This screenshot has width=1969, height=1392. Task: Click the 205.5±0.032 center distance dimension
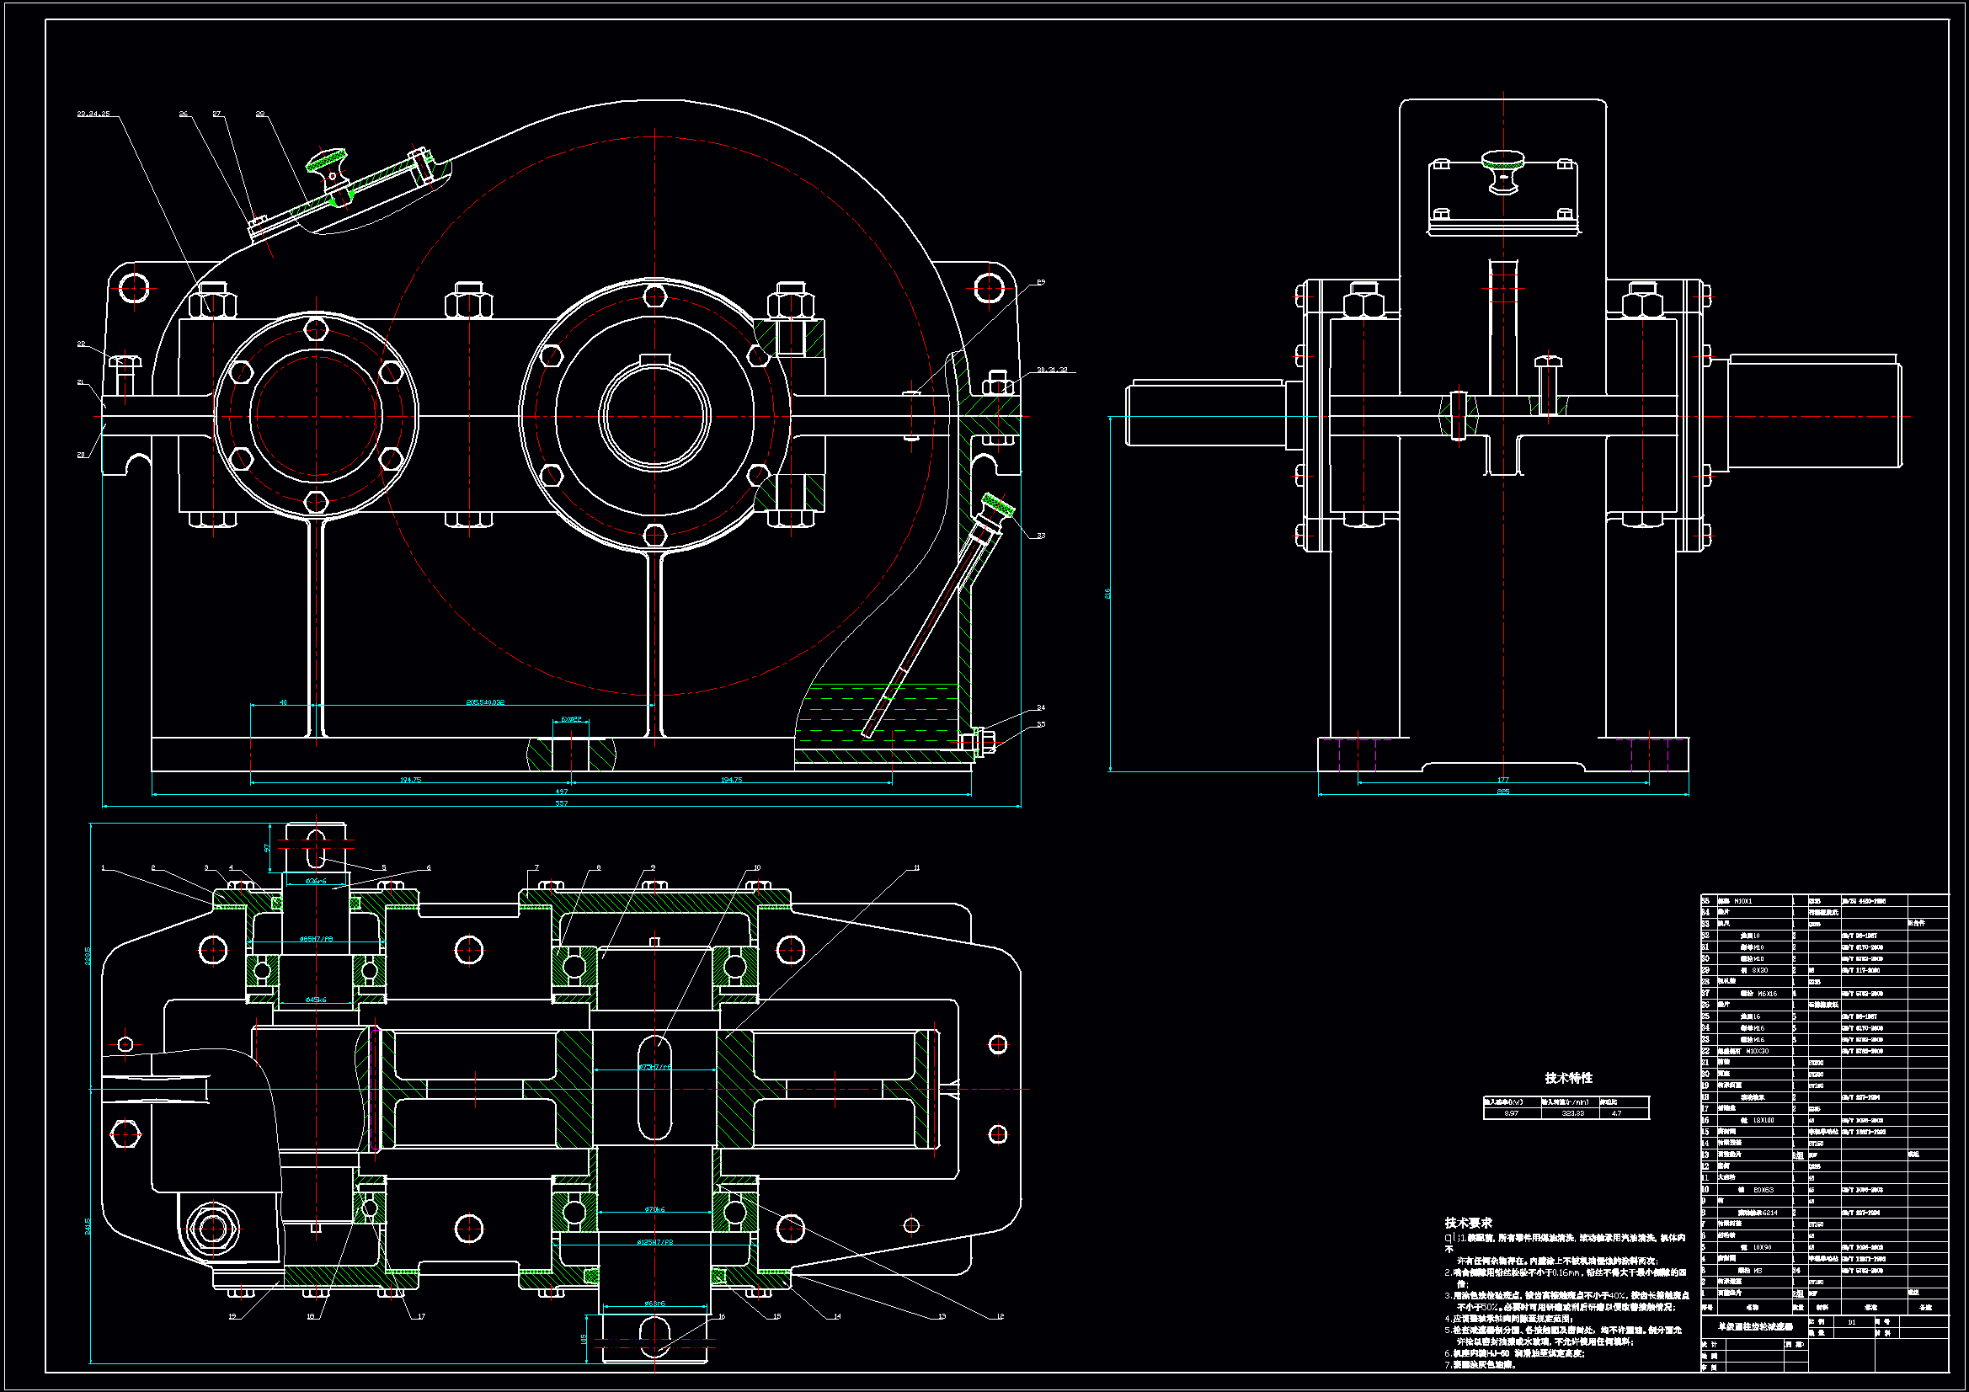[485, 702]
